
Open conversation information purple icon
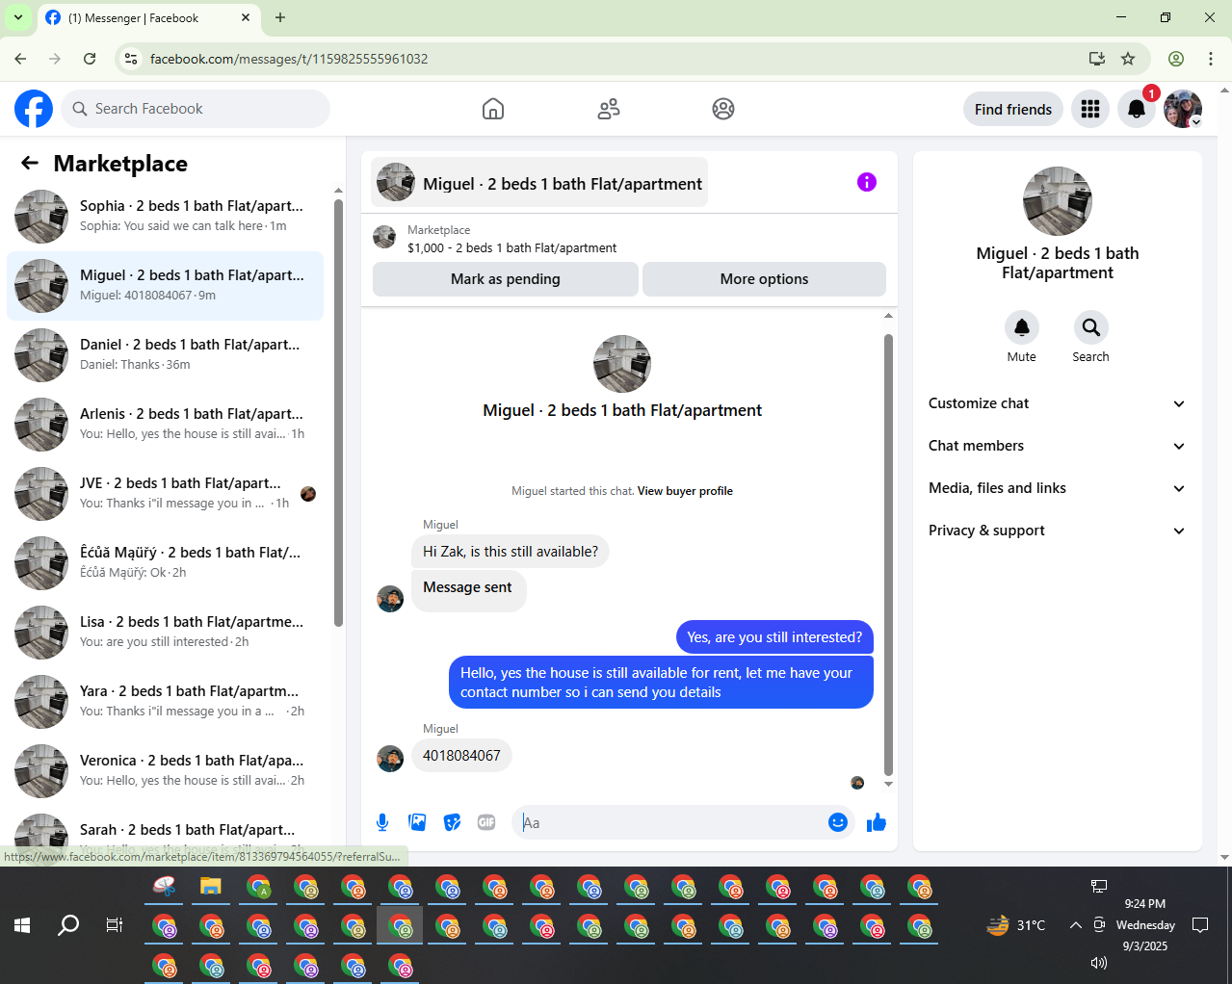(x=867, y=182)
